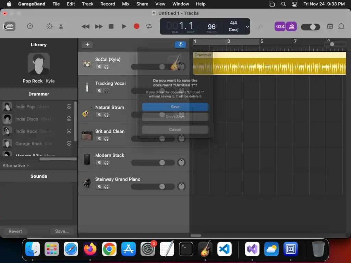Select the drum kit track icon
351x263 pixels.
(x=87, y=64)
